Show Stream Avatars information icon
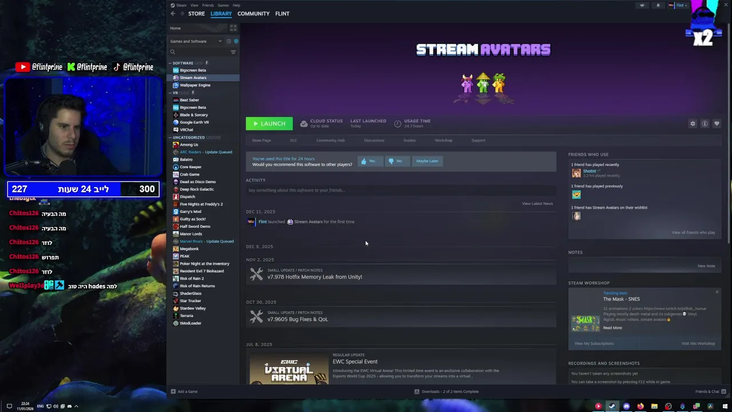Screen dimensions: 732x412 pyautogui.click(x=705, y=124)
